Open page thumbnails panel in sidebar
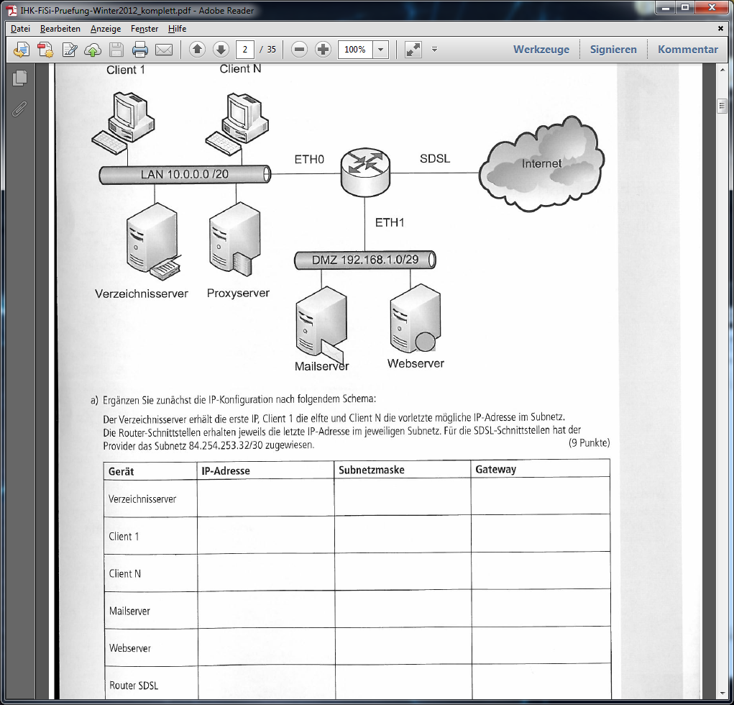734x705 pixels. click(19, 78)
